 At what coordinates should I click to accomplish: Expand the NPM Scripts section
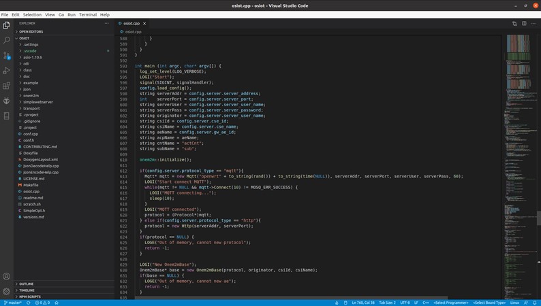pos(64,296)
